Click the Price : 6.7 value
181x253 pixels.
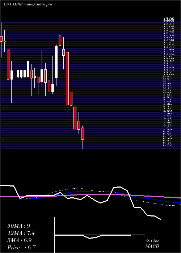21,248
